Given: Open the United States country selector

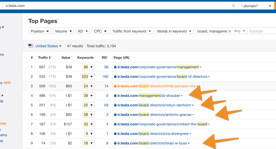Looking at the screenshot, I should tap(48, 46).
